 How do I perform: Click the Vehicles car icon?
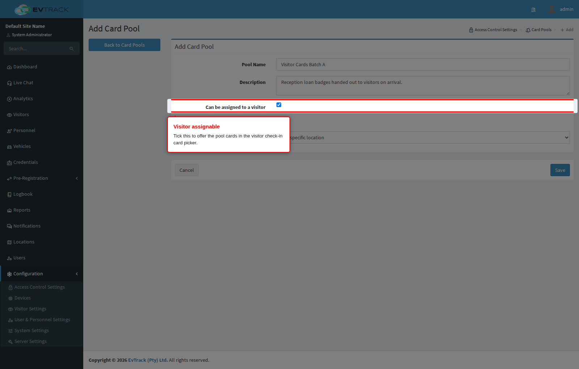(x=9, y=147)
